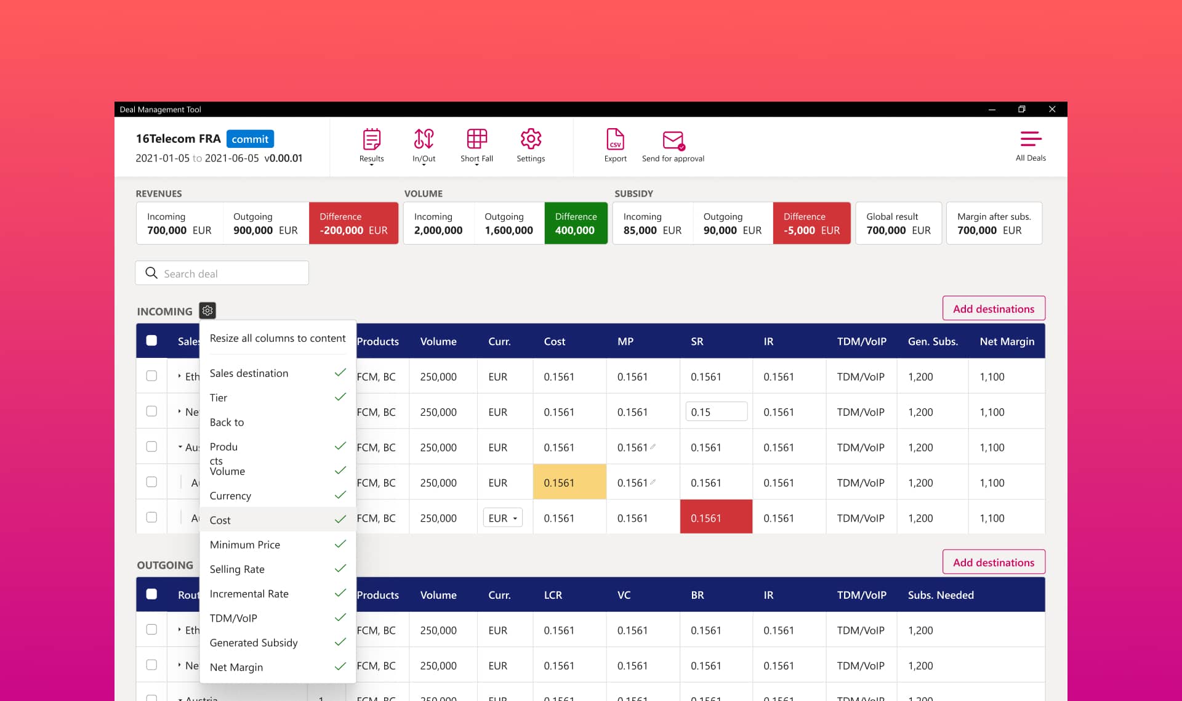Click the yellow highlighted Cost cell
The width and height of the screenshot is (1182, 701).
pyautogui.click(x=569, y=483)
